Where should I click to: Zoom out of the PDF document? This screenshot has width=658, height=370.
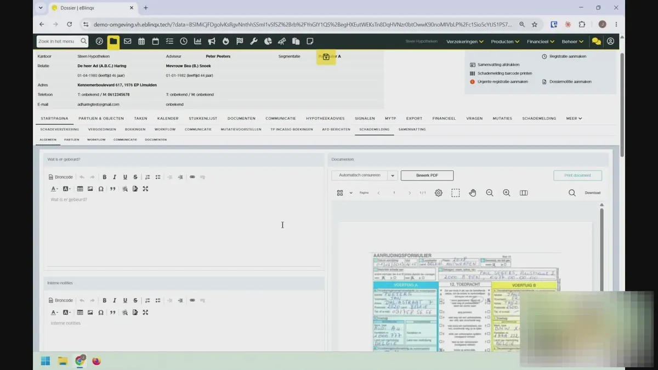click(490, 193)
